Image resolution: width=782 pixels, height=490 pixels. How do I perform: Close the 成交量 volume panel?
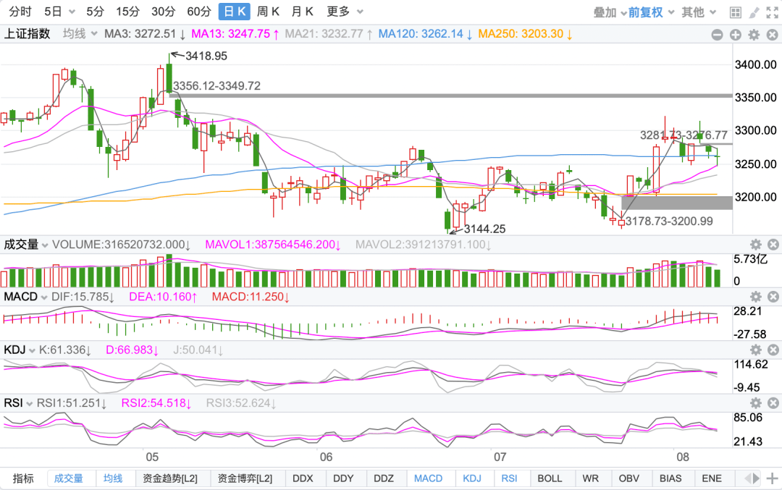pyautogui.click(x=773, y=244)
